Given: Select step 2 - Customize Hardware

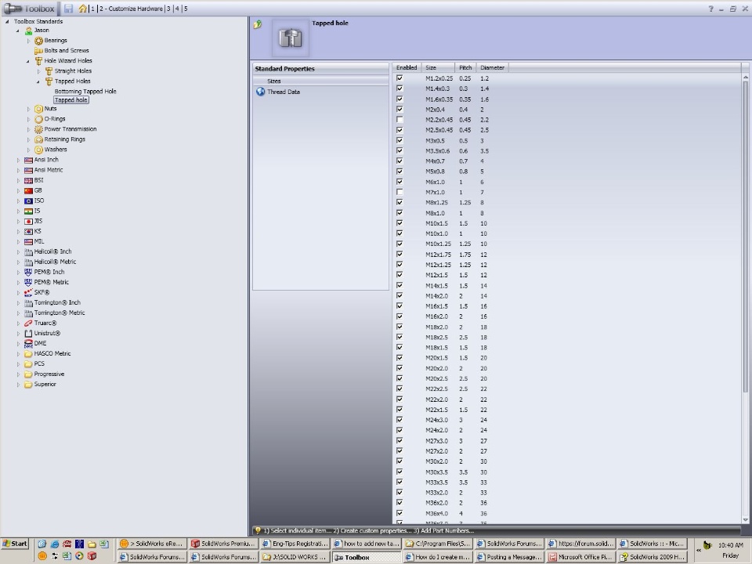Looking at the screenshot, I should 131,9.
